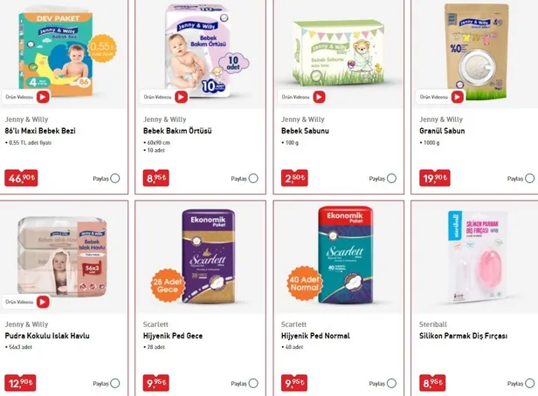Image resolution: width=538 pixels, height=396 pixels.
Task: Click the 19,90 TL price tag on Granül Sabun
Action: coord(434,178)
